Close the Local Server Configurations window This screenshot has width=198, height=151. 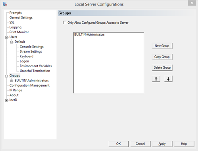[192, 3]
